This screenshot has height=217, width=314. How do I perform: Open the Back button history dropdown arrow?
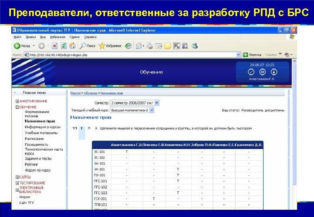(34, 46)
